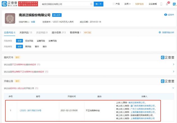The width and height of the screenshot is (177, 123).
Task: Open the mobile phone icon in the header
Action: (x=161, y=4)
